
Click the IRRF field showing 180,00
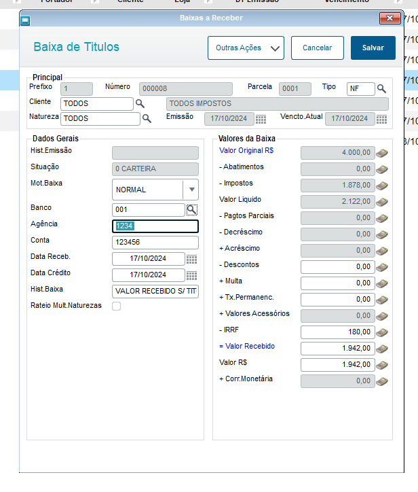tap(337, 332)
